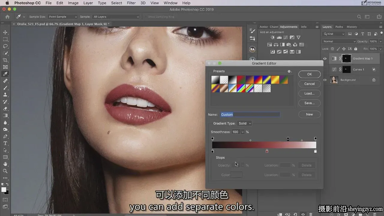This screenshot has width=384, height=216.
Task: Add a Levels adjustment
Action: click(279, 37)
